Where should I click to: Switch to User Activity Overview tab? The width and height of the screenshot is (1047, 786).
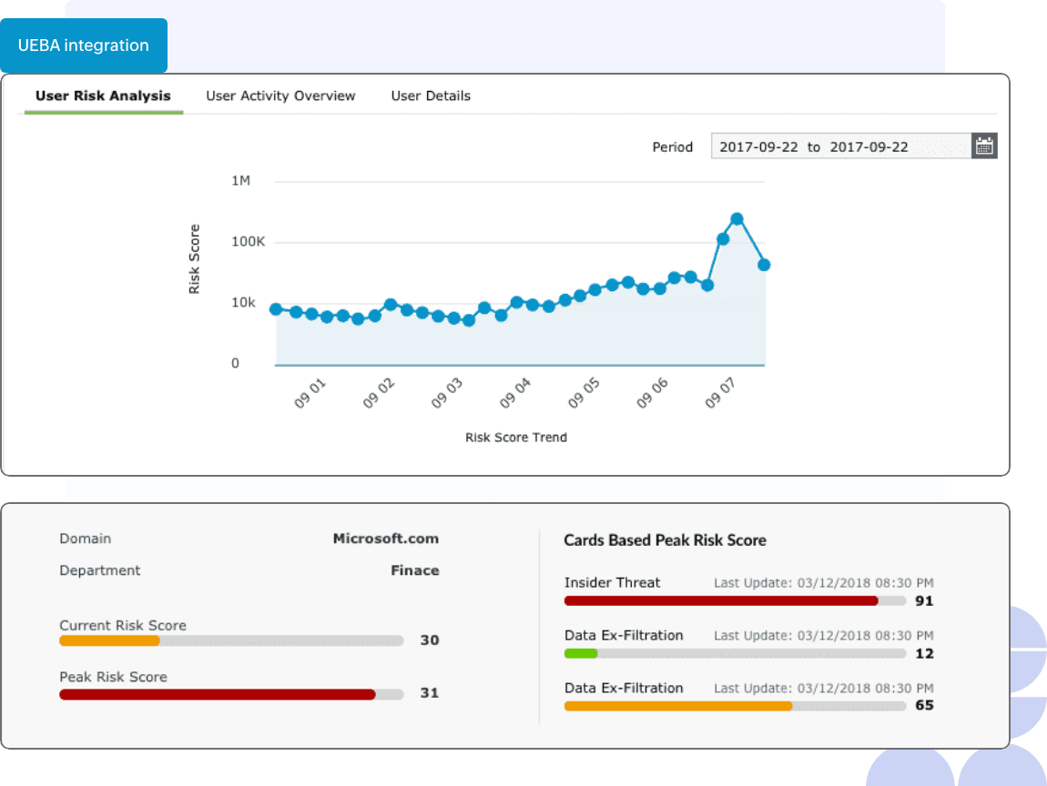tap(280, 96)
